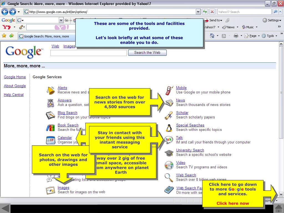Click the Book Search books icon
The height and width of the screenshot is (213, 284).
click(x=50, y=128)
